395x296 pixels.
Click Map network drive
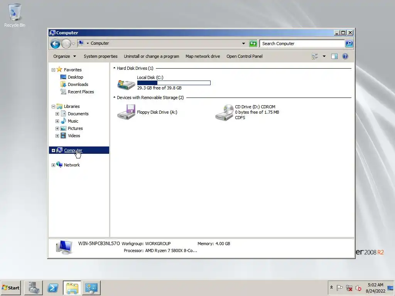tap(203, 56)
